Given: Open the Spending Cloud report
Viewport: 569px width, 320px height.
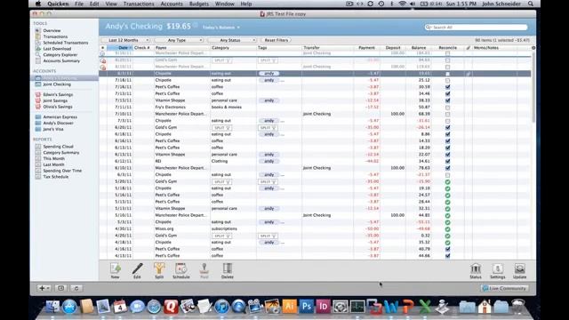Looking at the screenshot, I should coord(58,147).
